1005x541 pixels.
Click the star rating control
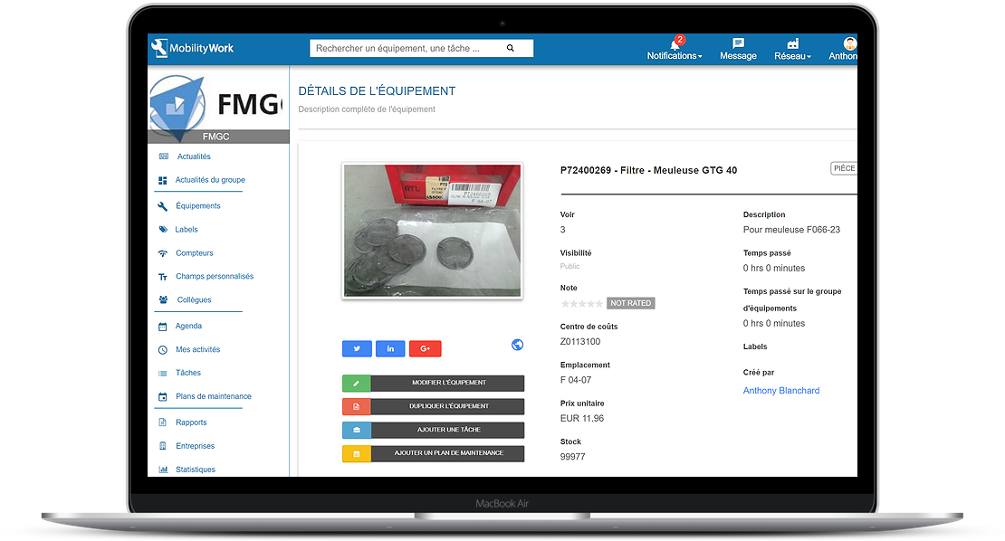pyautogui.click(x=582, y=303)
